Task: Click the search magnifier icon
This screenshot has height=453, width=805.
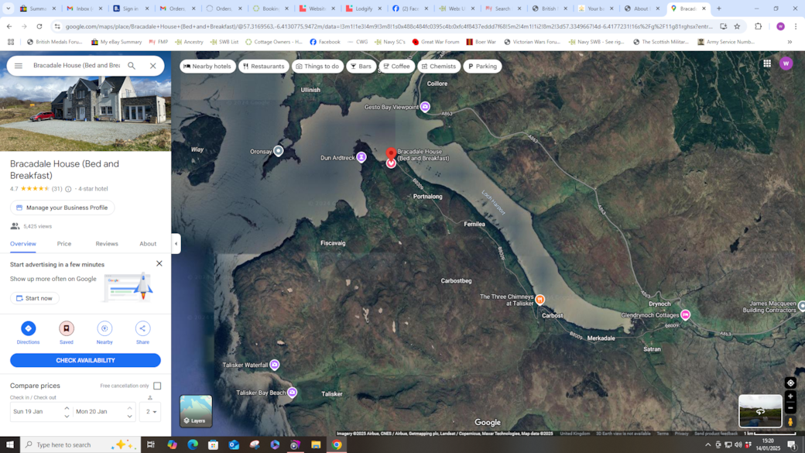Action: click(x=132, y=66)
